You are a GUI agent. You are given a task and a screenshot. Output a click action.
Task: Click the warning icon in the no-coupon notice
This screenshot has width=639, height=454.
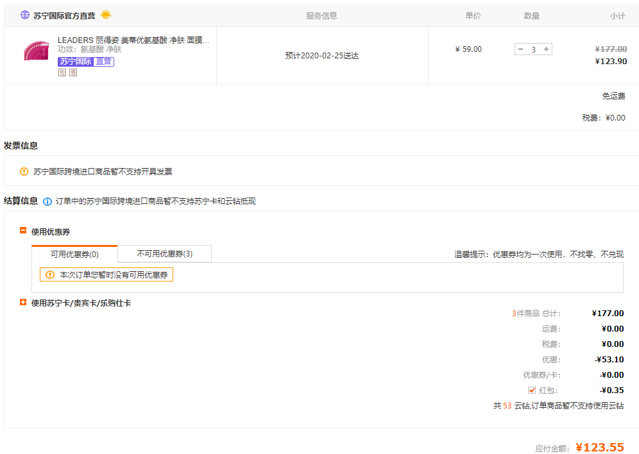pos(50,275)
